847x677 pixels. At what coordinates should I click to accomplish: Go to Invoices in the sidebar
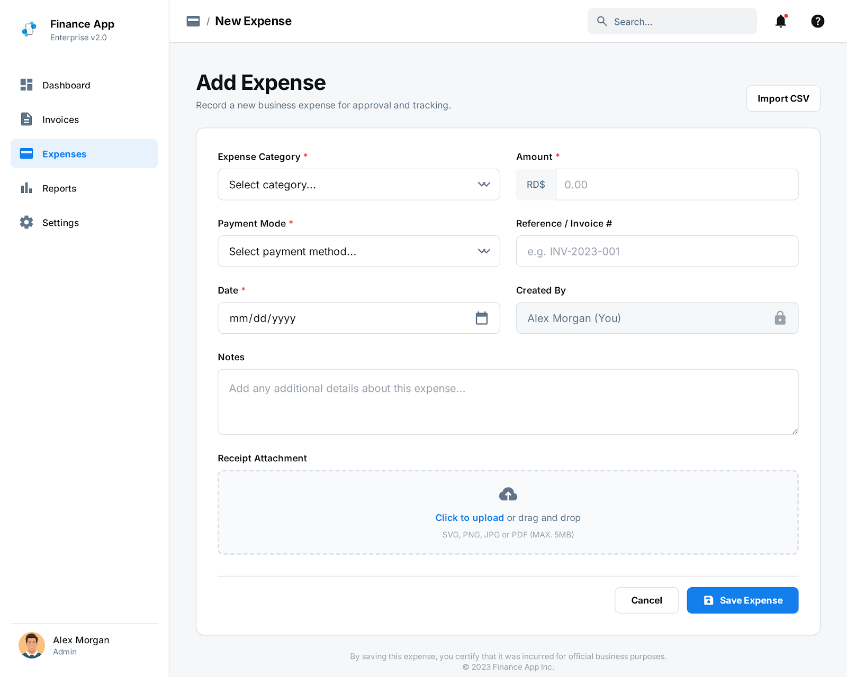(x=60, y=120)
